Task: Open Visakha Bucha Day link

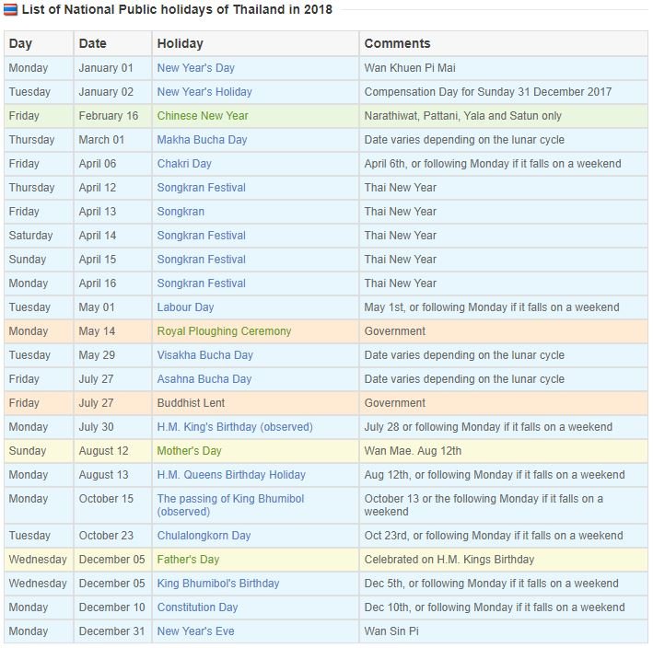Action: (204, 355)
